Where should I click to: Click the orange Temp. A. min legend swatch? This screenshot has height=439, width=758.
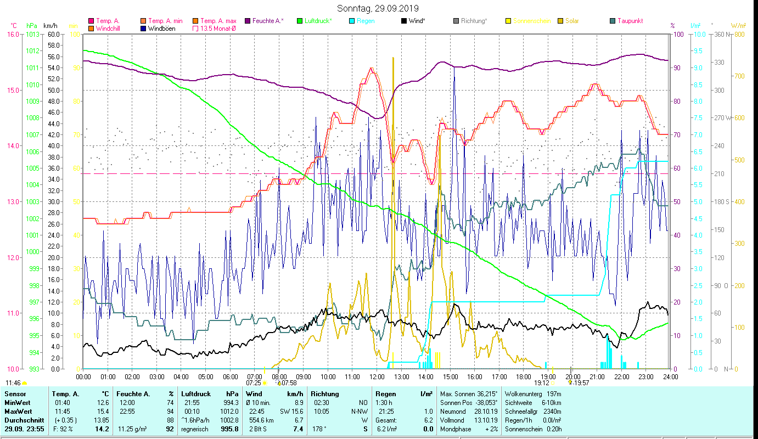point(143,21)
